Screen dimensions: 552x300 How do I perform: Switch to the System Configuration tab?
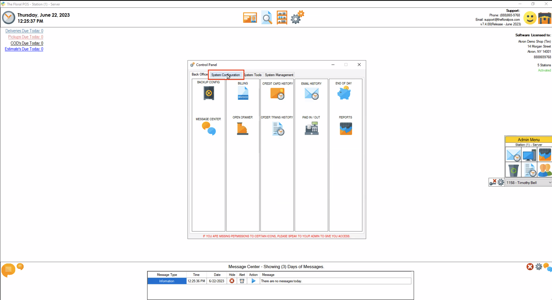tap(225, 75)
